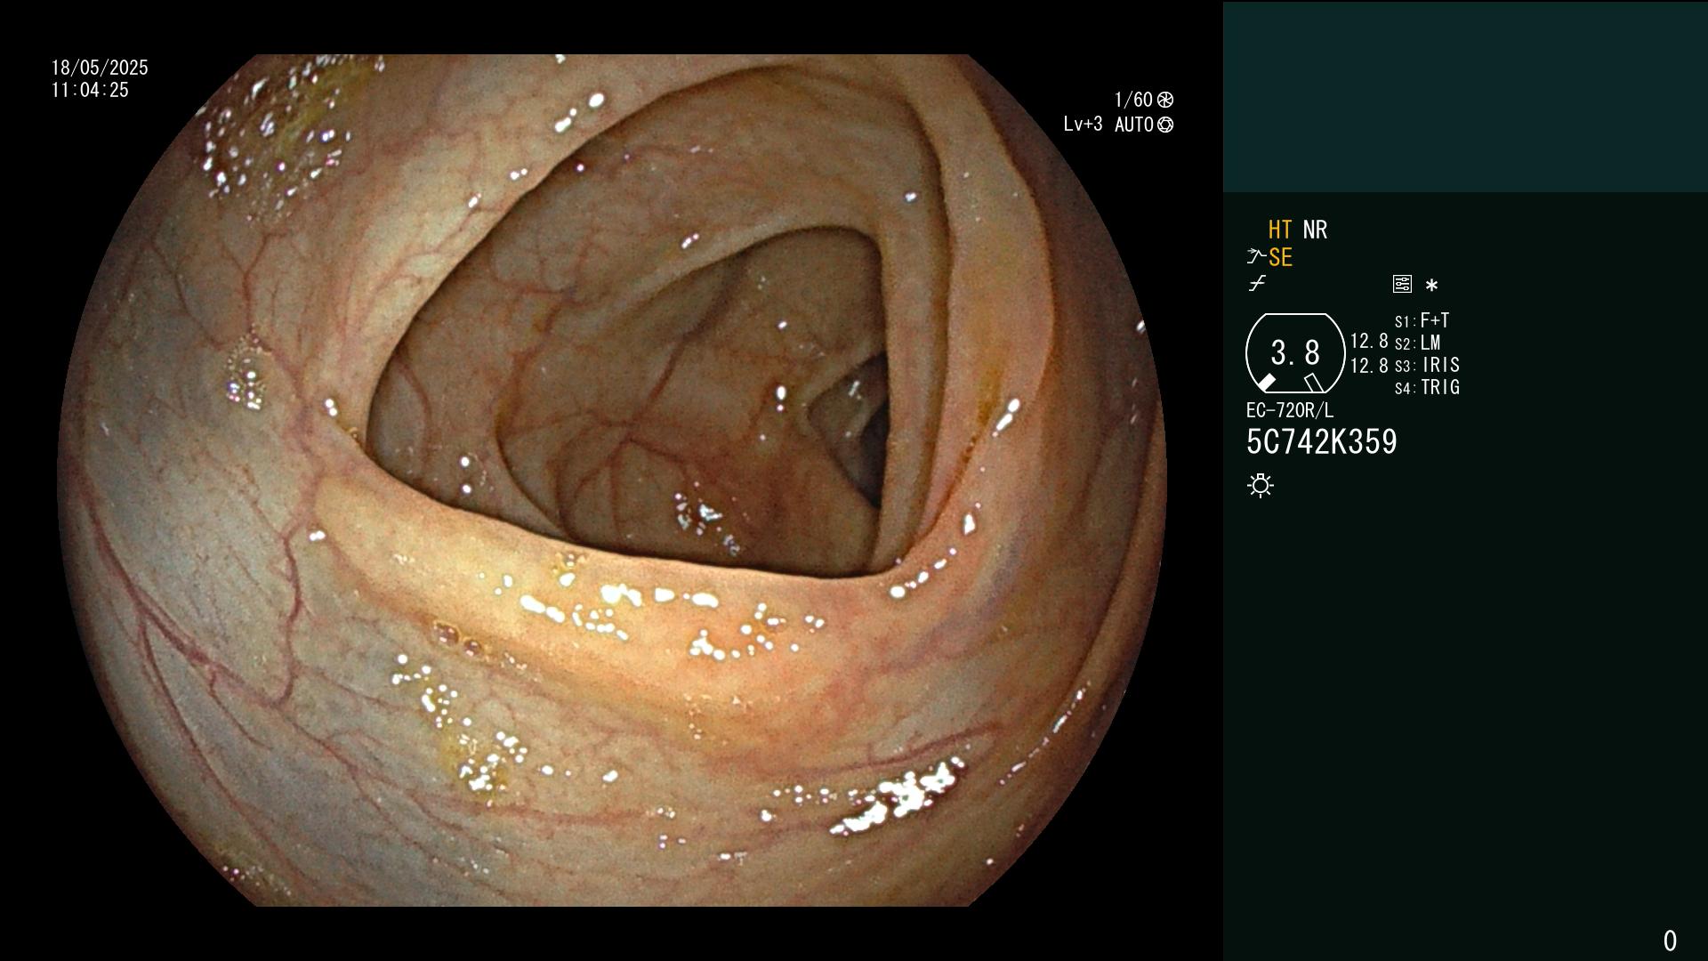
Task: Click the date 18/05/2025
Action: point(100,68)
